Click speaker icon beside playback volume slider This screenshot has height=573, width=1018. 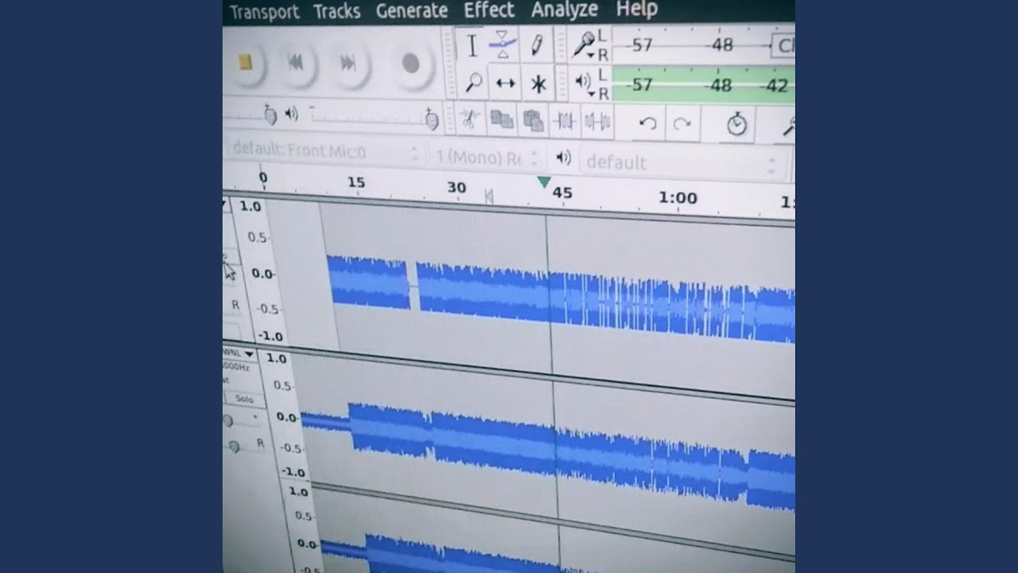pos(292,115)
